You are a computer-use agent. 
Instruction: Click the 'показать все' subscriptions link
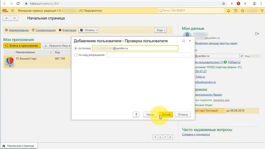click(x=221, y=100)
